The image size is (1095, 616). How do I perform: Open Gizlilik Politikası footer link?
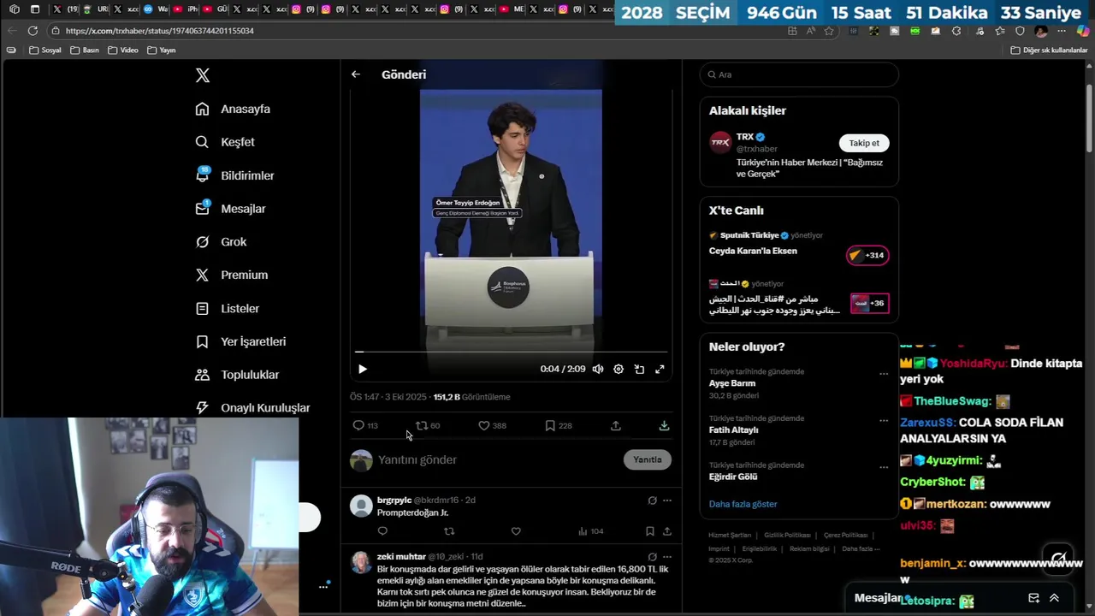(787, 536)
